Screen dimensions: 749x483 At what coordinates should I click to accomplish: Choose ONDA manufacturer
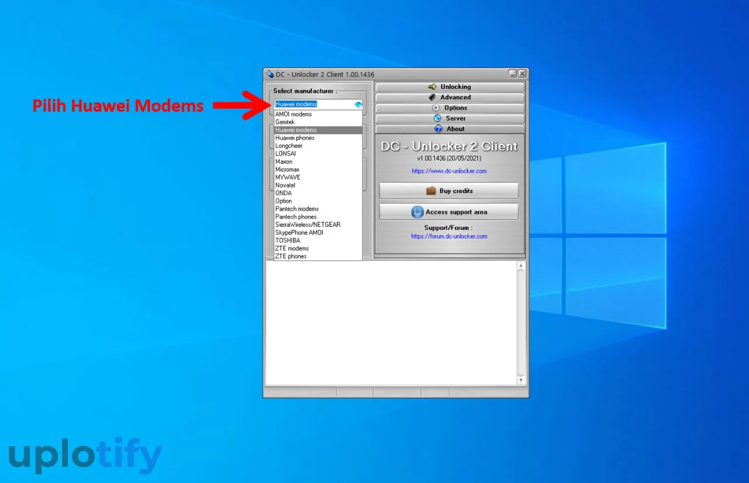pos(318,193)
